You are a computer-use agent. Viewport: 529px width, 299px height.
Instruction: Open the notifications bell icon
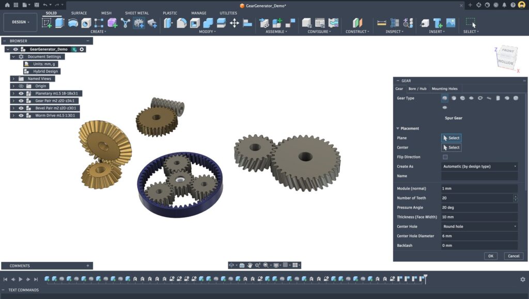pos(504,5)
